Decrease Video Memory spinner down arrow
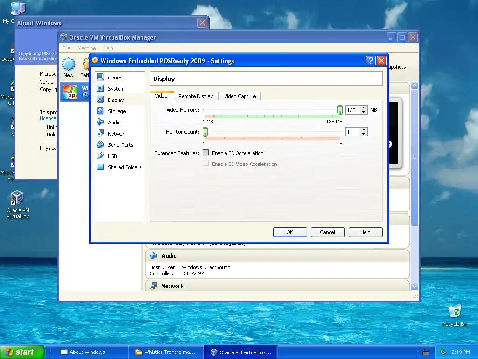Viewport: 478px width, 359px height. (363, 112)
